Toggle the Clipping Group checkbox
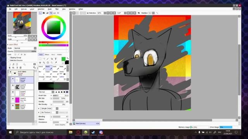Image resolution: width=248 pixels, height=139 pixels. tap(9, 58)
